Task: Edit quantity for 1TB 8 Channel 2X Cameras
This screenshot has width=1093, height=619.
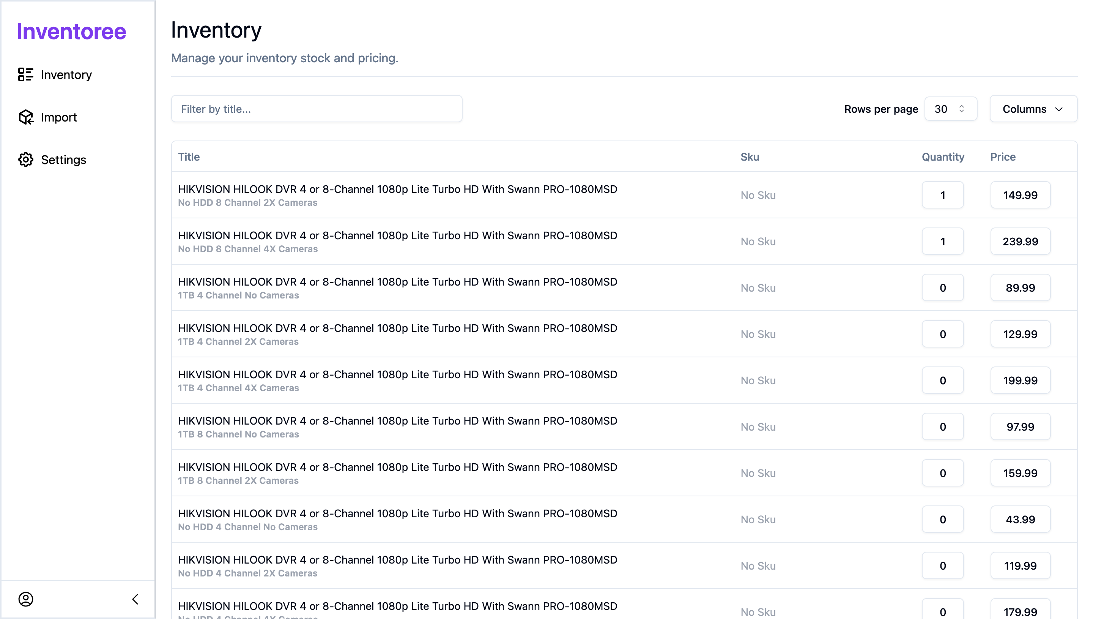Action: pos(943,473)
